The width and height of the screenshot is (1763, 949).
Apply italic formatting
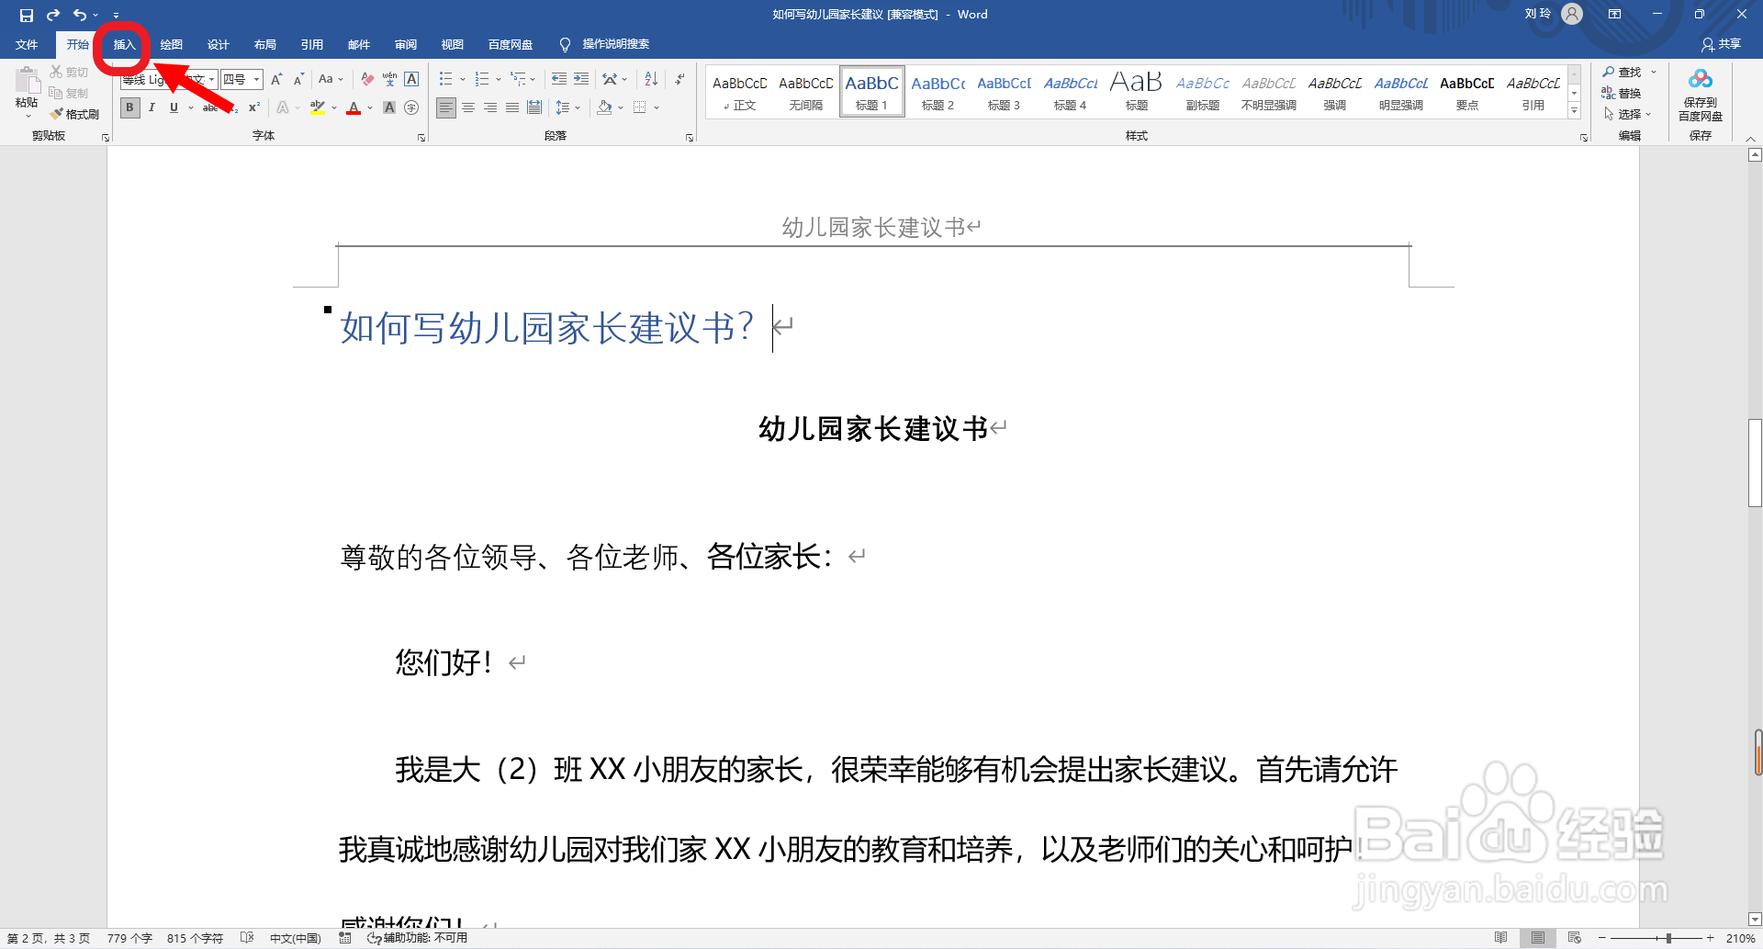coord(152,107)
